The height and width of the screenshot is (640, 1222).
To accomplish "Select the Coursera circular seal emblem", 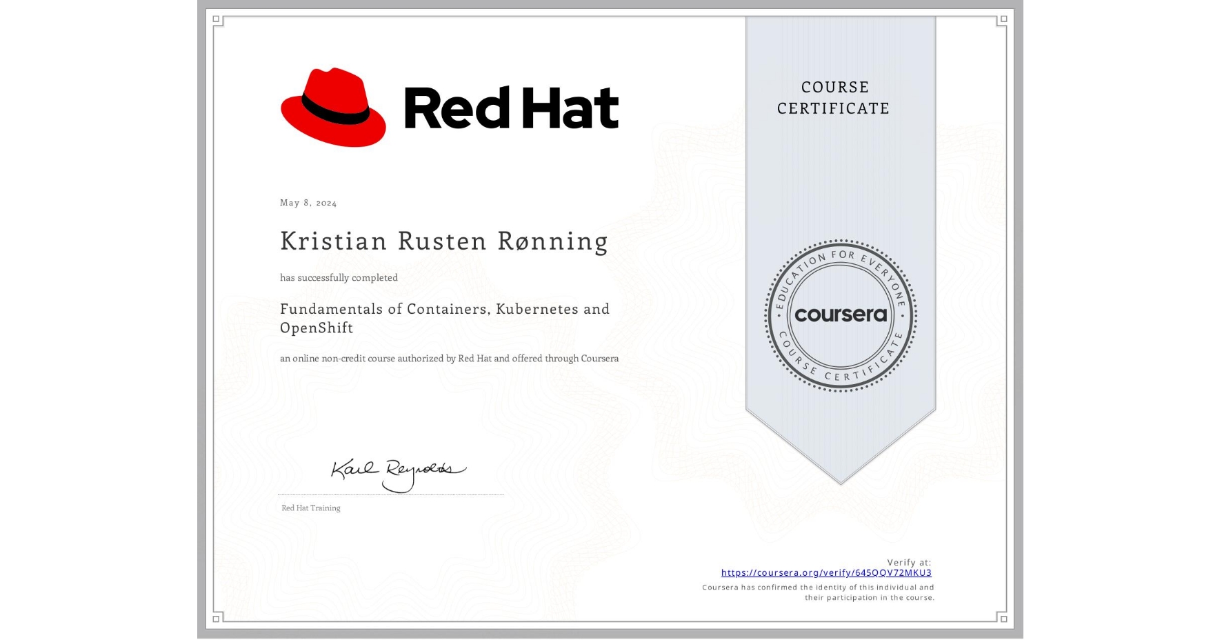I will pyautogui.click(x=841, y=316).
